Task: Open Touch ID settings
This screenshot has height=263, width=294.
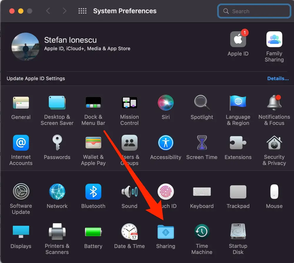Action: (166, 191)
